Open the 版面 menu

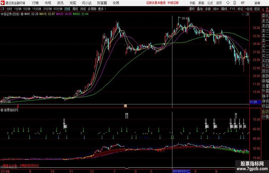coord(201,3)
